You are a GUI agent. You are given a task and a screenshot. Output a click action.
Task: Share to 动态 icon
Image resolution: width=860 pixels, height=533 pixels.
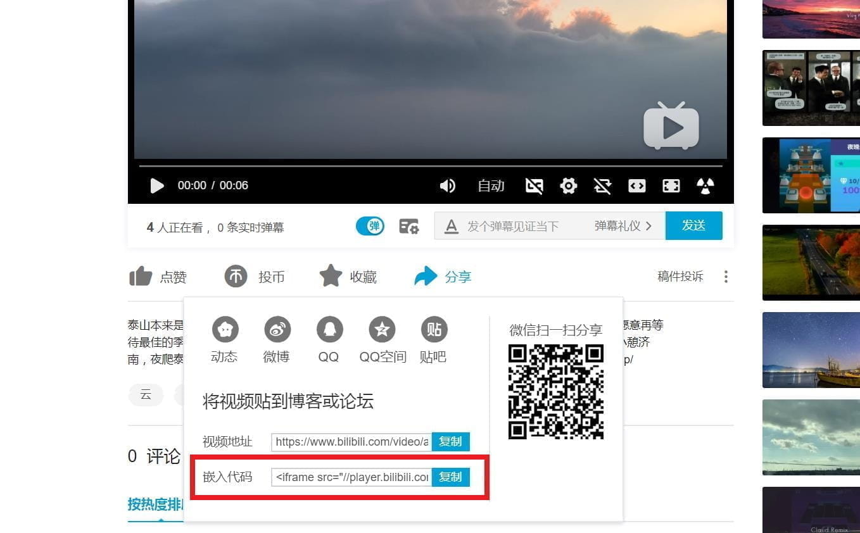point(225,330)
